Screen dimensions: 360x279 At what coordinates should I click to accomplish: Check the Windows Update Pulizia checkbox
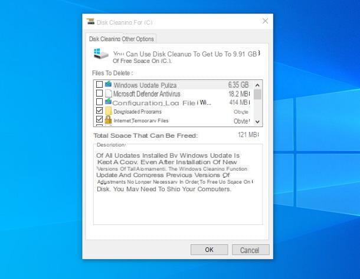click(99, 84)
